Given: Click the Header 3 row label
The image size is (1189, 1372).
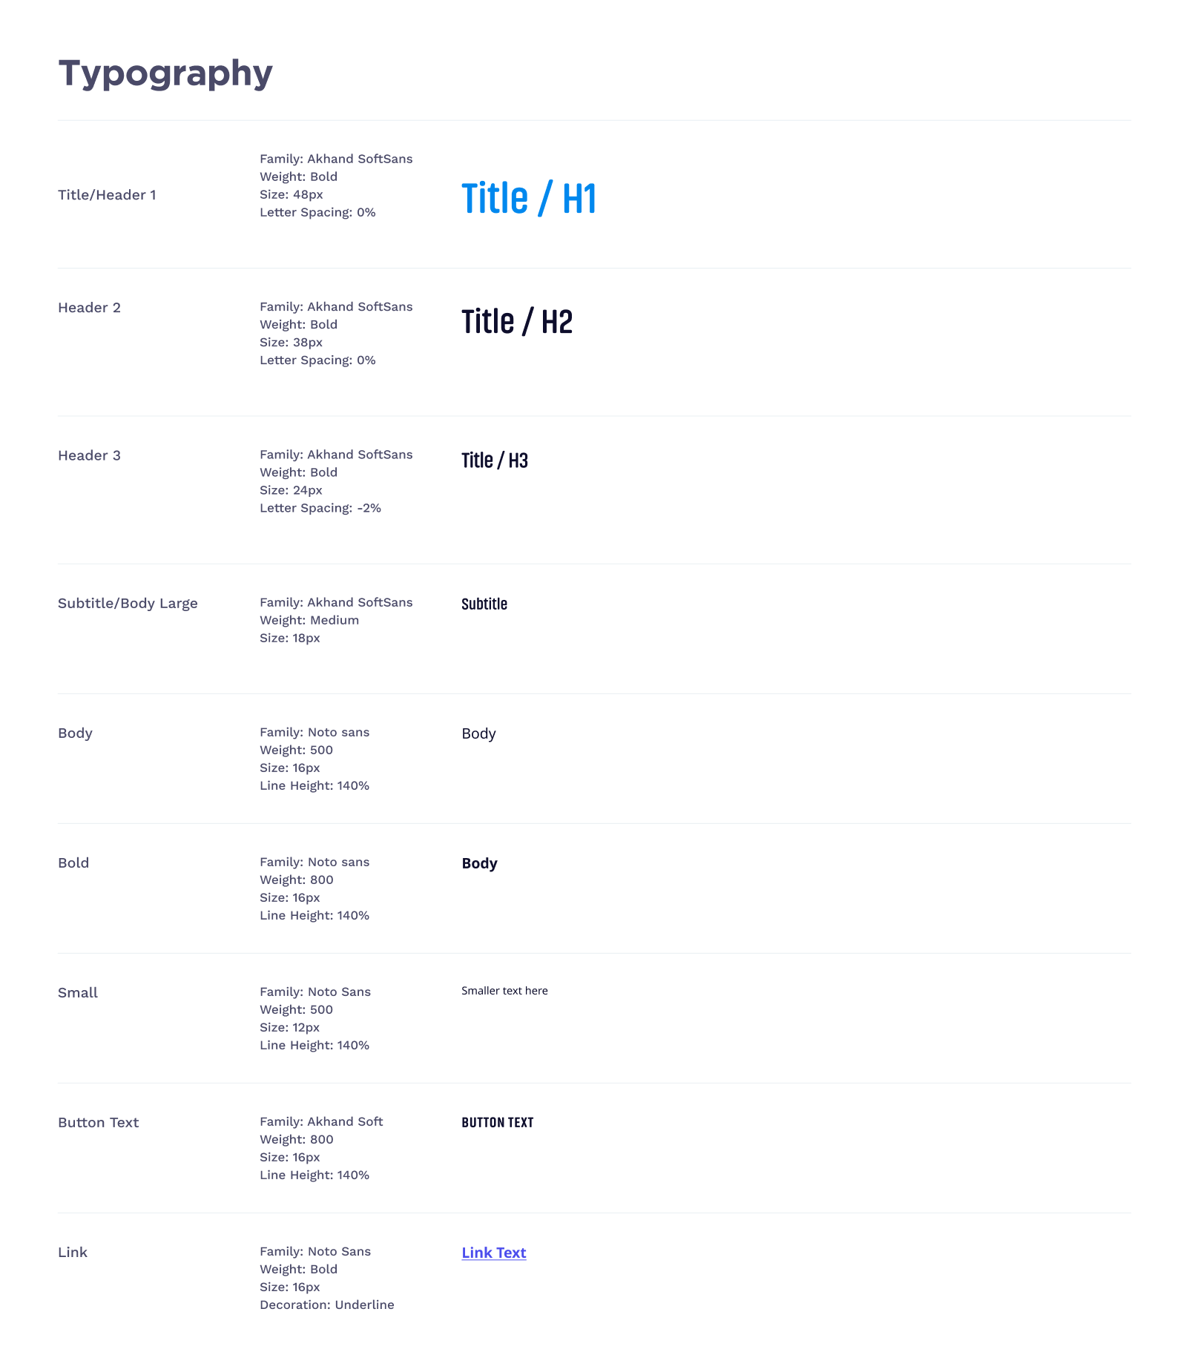Looking at the screenshot, I should click(89, 455).
